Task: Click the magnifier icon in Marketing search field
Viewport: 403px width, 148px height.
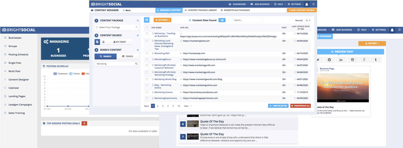Action: 136,64
